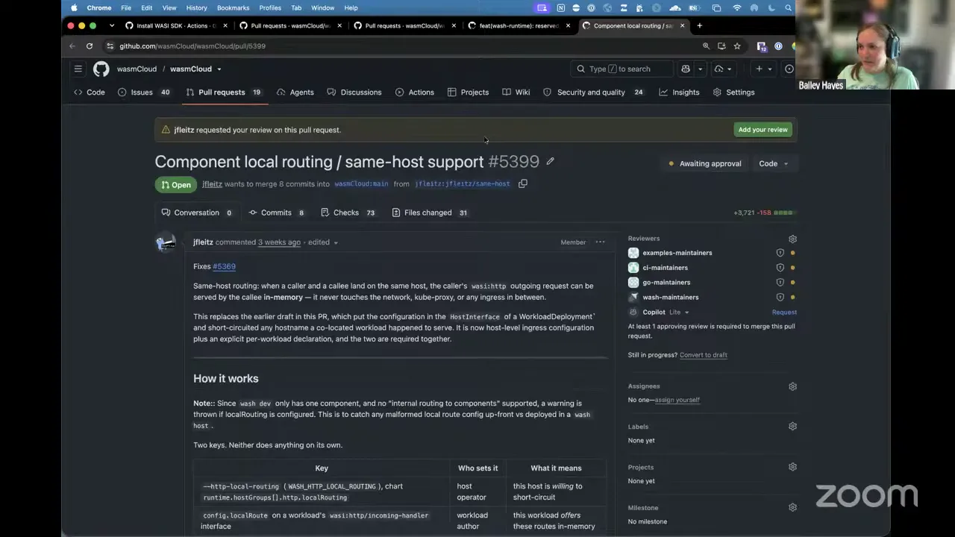Viewport: 955px width, 537px height.
Task: Open comment actions three-dot menu
Action: [x=600, y=242]
